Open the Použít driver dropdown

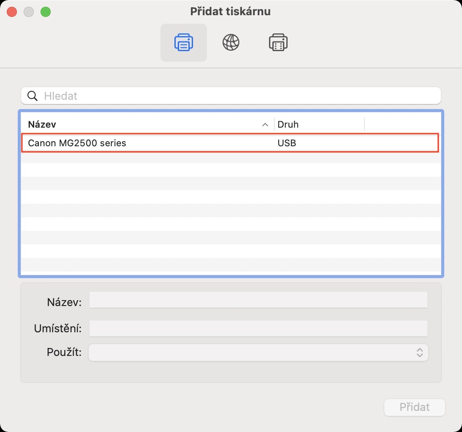pyautogui.click(x=258, y=353)
